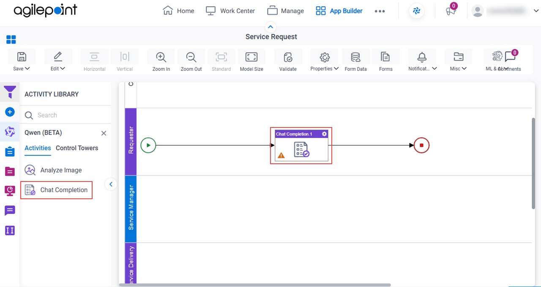541x287 pixels.
Task: Expand the Notifications dropdown arrow
Action: [x=434, y=68]
